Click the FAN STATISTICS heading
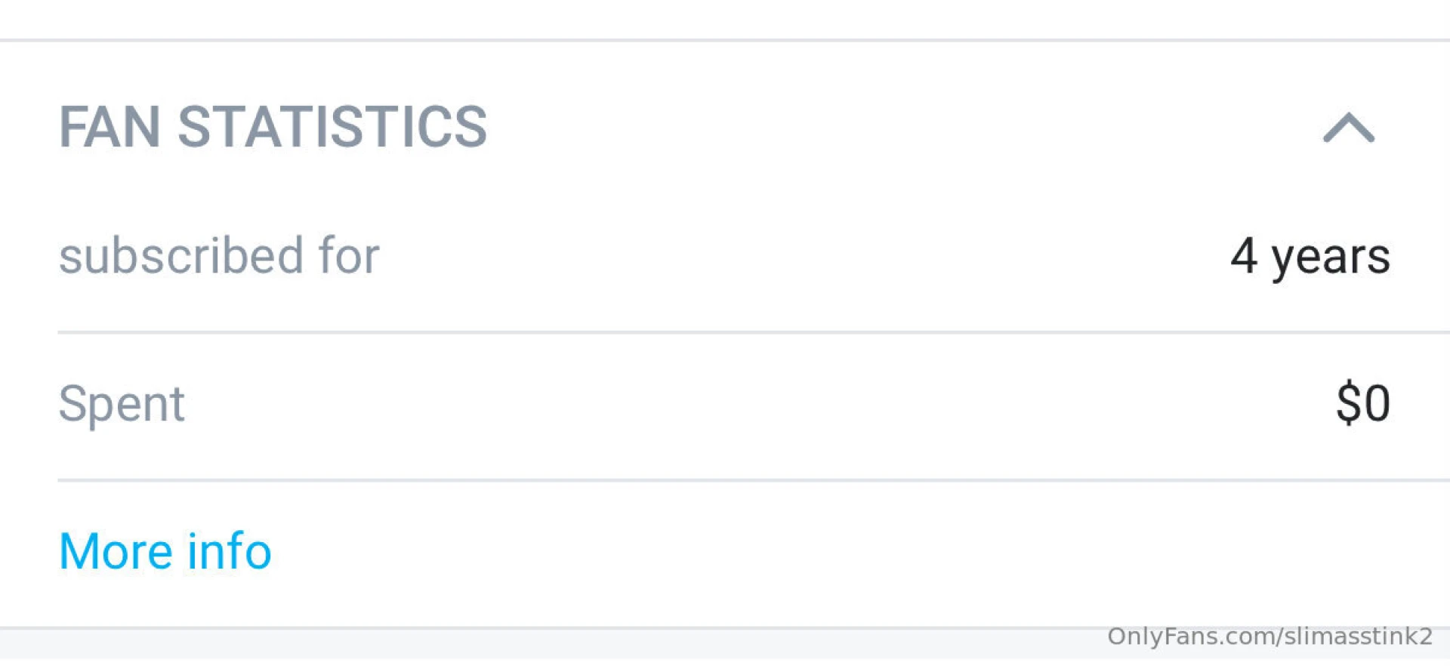 (x=273, y=127)
